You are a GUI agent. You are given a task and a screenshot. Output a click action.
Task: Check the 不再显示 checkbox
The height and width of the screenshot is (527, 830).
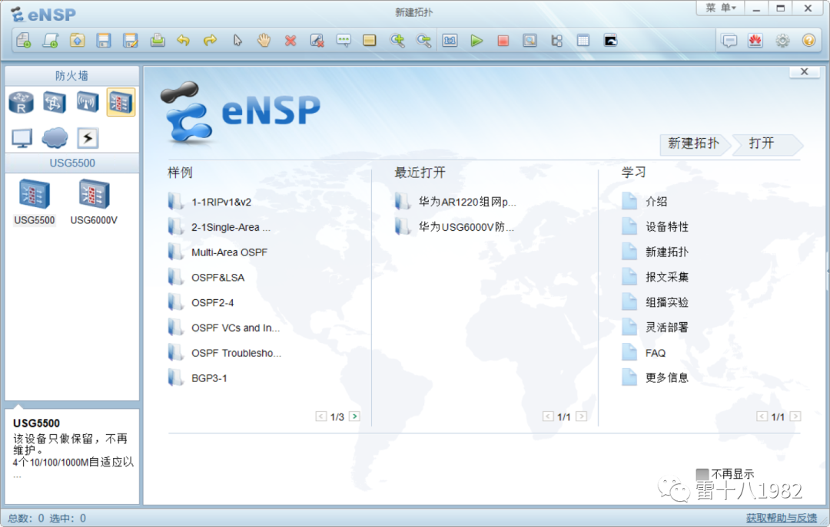(703, 474)
